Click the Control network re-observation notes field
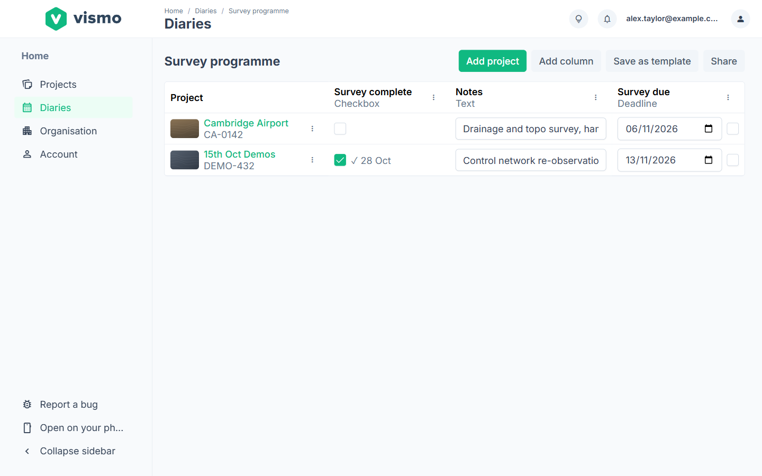 [531, 160]
